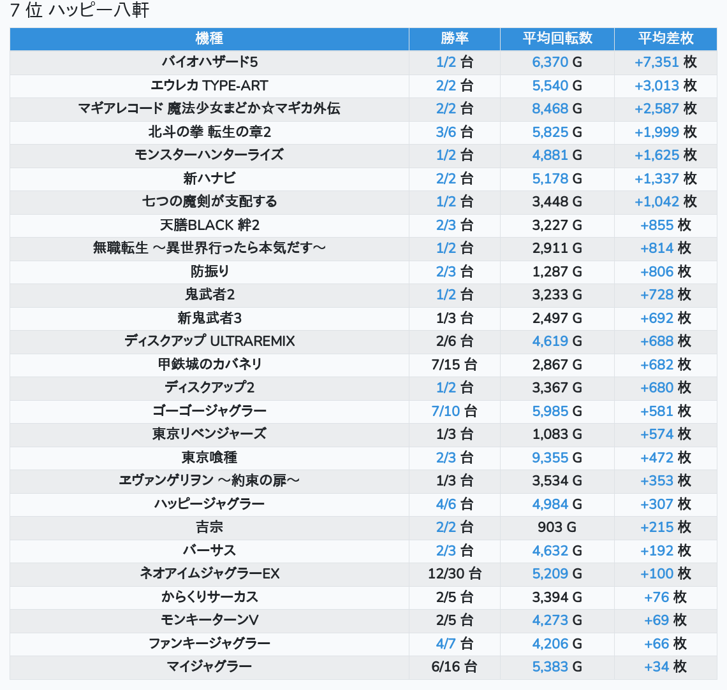Sort by the 平均差枚 column header

(x=665, y=38)
